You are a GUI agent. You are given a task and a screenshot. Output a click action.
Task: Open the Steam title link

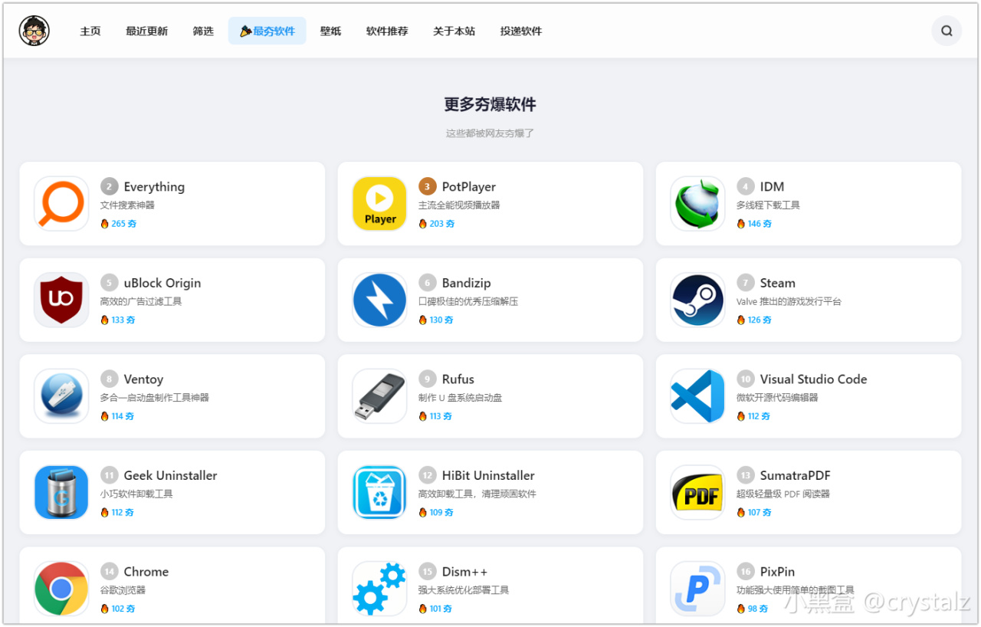tap(778, 283)
